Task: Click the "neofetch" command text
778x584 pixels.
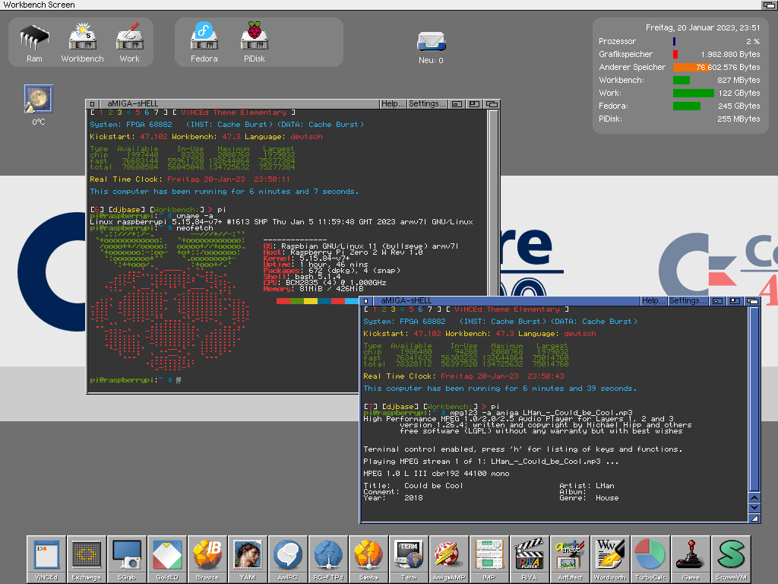Action: (194, 228)
